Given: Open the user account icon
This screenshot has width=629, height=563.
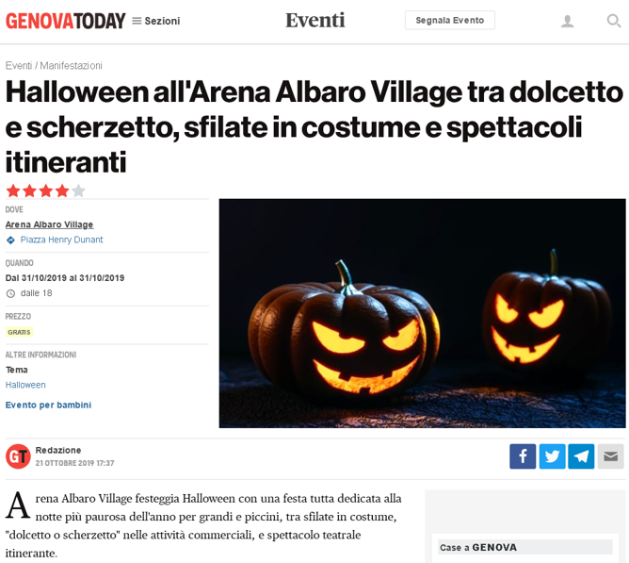Looking at the screenshot, I should point(567,21).
